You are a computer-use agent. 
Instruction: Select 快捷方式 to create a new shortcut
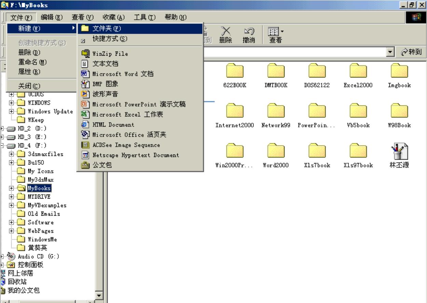(x=140, y=39)
